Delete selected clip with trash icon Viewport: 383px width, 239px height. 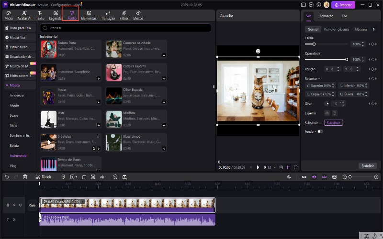(25, 177)
